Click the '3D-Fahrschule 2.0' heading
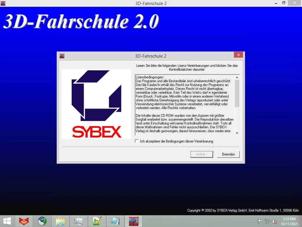The height and width of the screenshot is (227, 302). point(81,21)
